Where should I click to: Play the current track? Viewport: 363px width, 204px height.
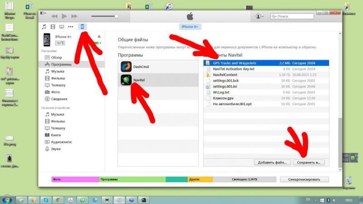(64, 16)
